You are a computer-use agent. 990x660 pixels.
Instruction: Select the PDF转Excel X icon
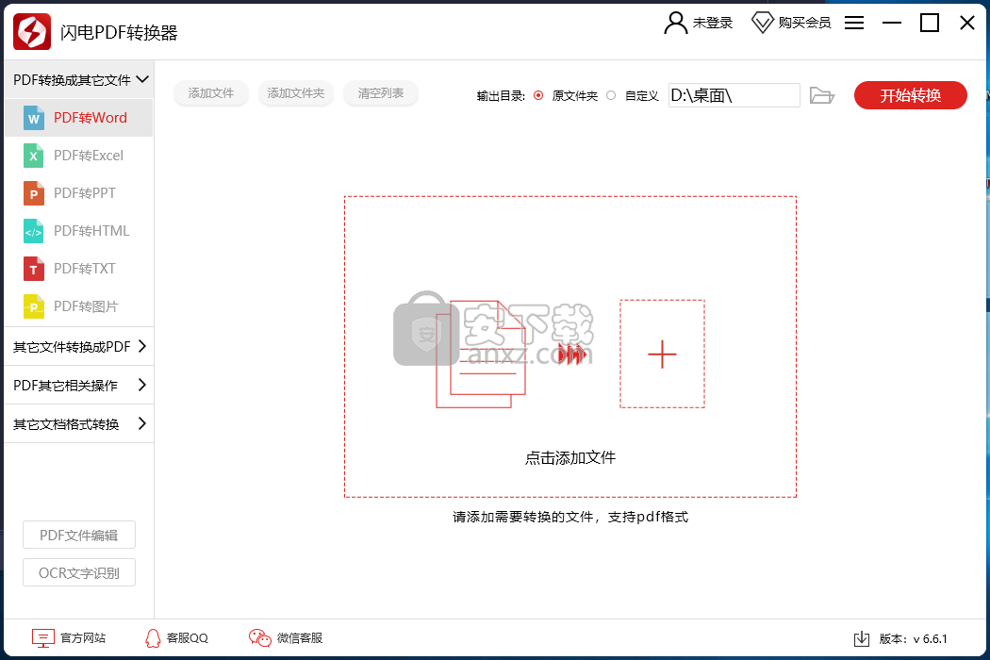tap(33, 156)
